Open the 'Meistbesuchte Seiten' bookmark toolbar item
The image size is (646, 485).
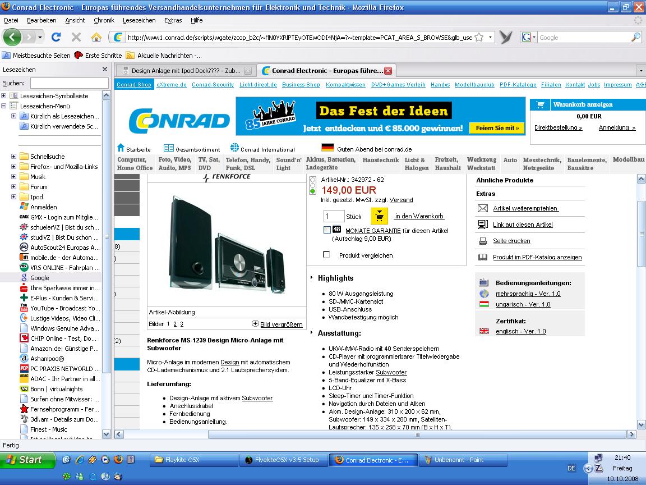(36, 55)
